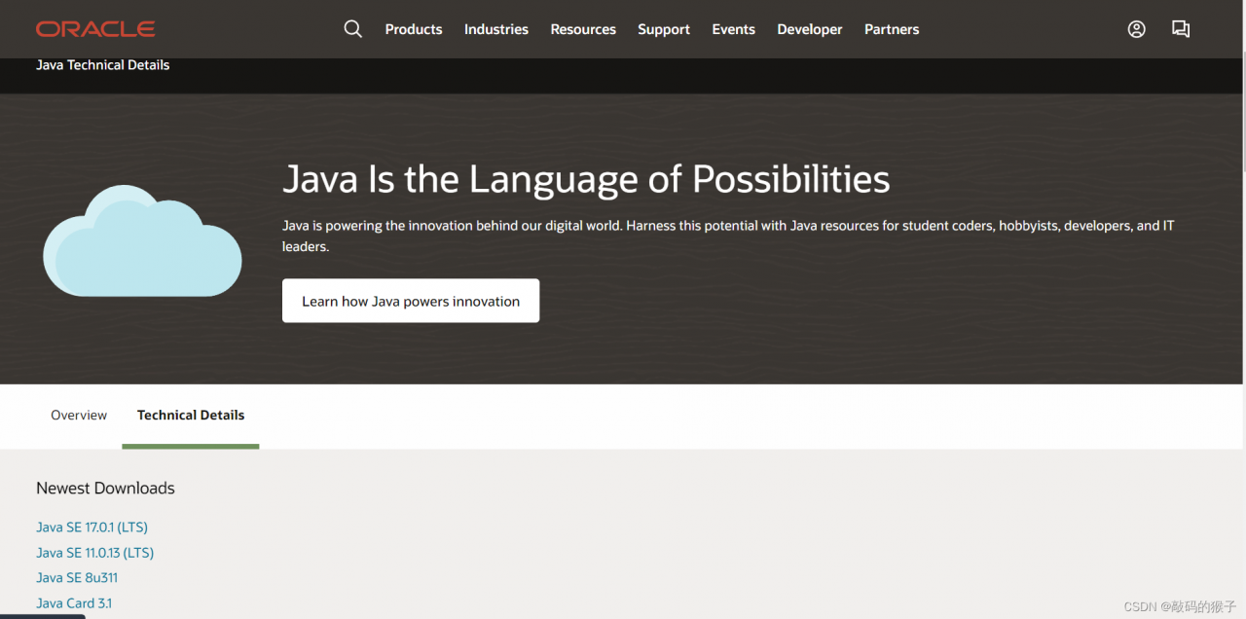Click the blue cloud illustration
This screenshot has height=619, width=1246.
pos(142,240)
